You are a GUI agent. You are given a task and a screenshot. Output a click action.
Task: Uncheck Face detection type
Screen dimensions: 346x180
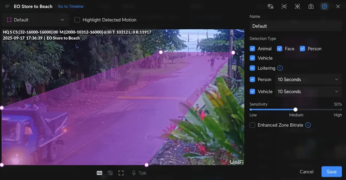279,49
